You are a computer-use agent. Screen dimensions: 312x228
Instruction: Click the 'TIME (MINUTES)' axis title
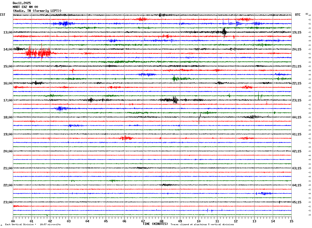point(155,224)
